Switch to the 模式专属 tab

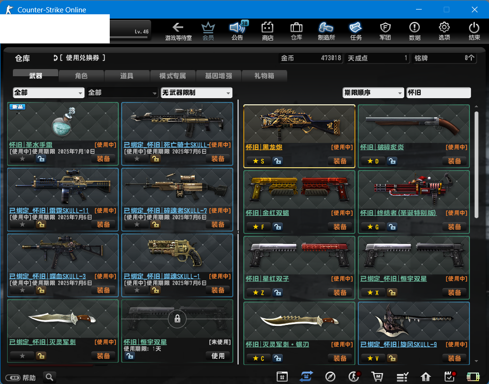(172, 76)
